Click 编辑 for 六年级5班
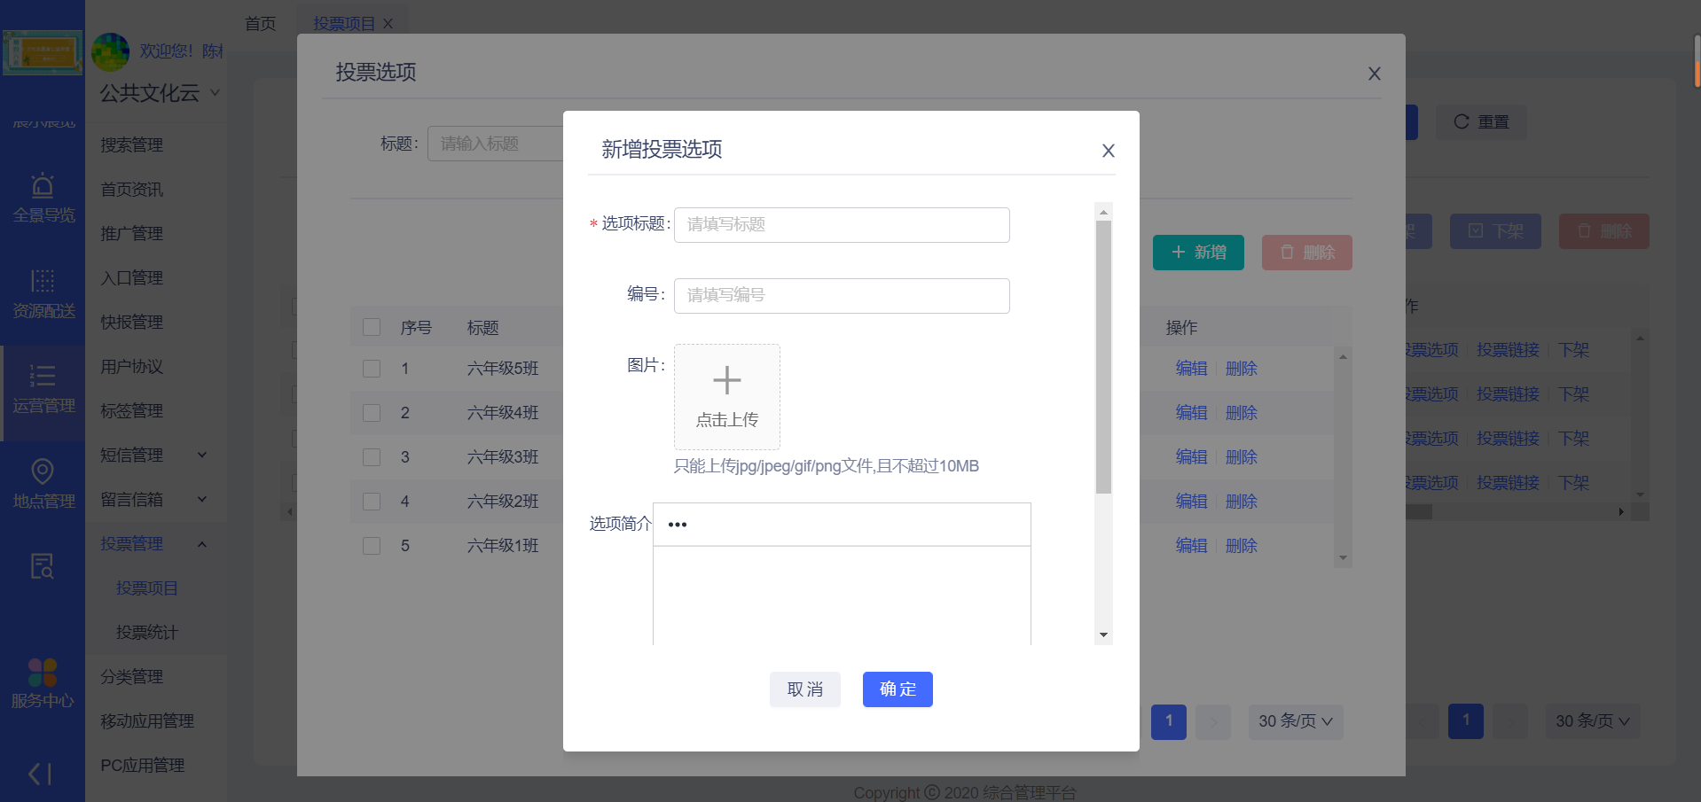Image resolution: width=1701 pixels, height=802 pixels. (1191, 369)
